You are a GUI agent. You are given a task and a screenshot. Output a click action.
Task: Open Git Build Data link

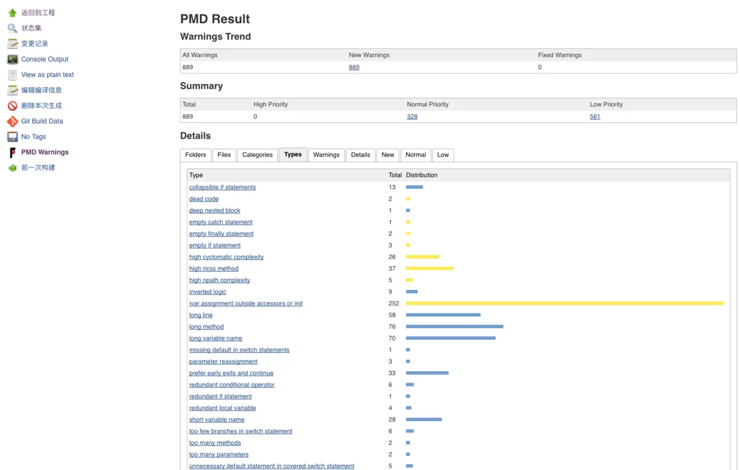42,121
